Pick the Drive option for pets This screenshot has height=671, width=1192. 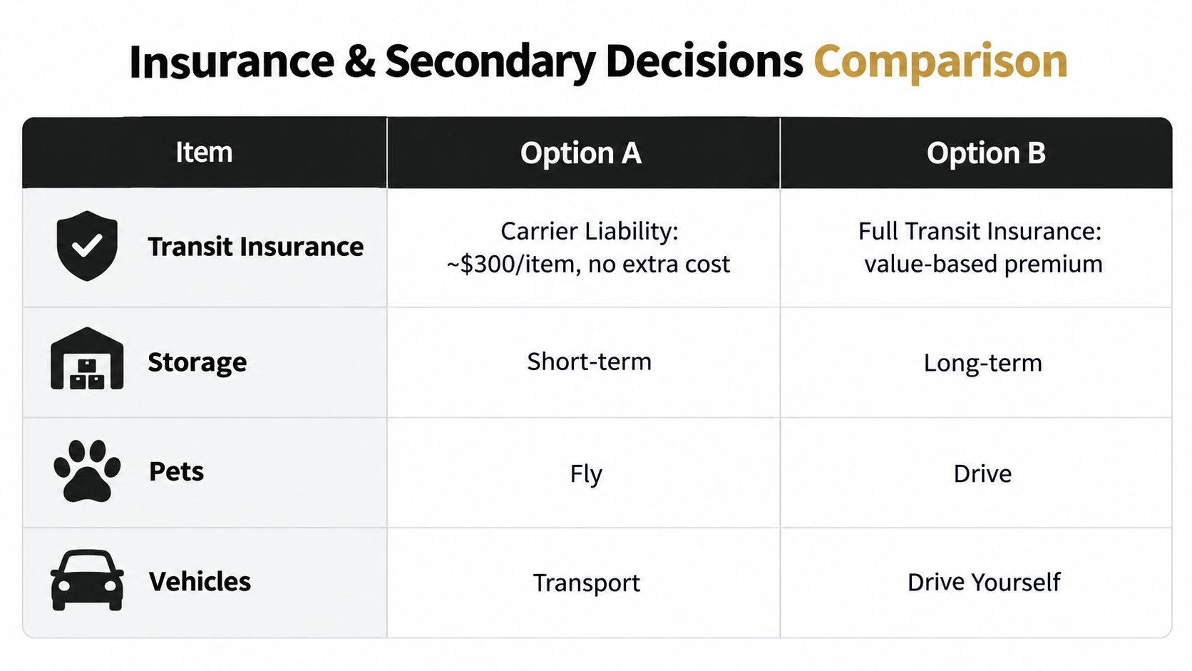(x=977, y=473)
